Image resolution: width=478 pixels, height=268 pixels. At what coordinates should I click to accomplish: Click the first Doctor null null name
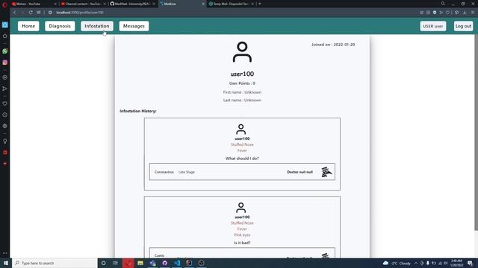[299, 172]
